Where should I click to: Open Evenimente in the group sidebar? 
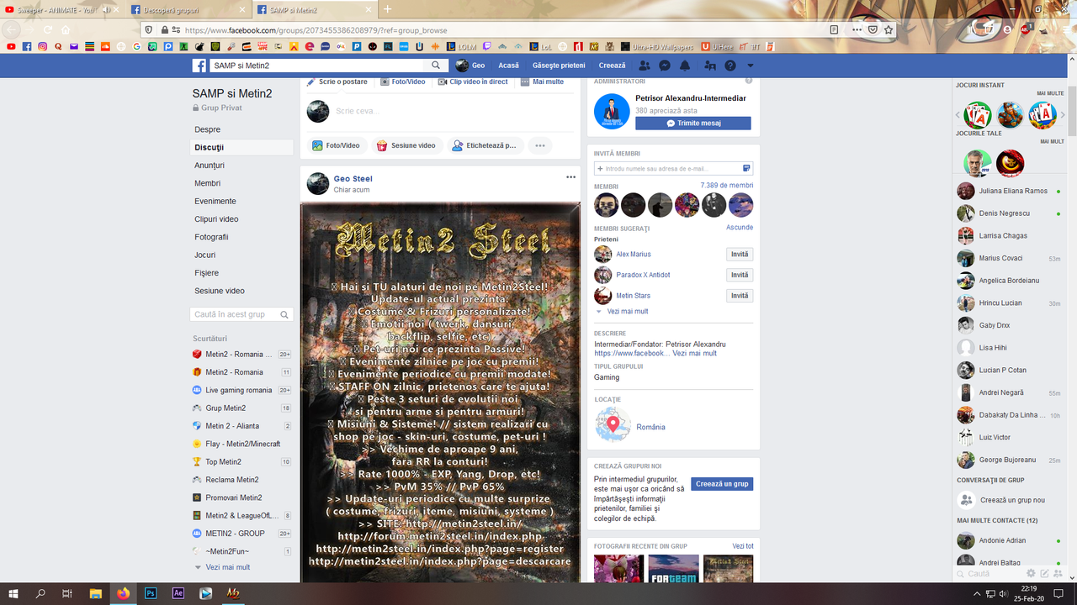[x=215, y=201]
